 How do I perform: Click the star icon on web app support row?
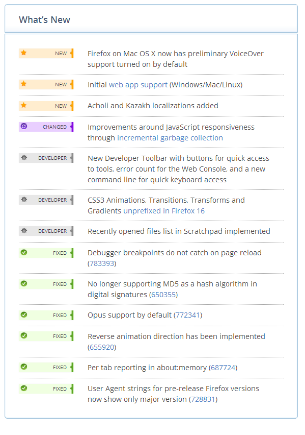24,84
